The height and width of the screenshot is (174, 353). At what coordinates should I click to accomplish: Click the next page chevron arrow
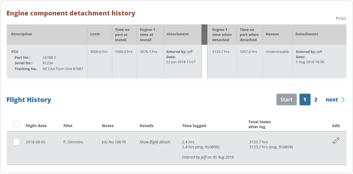(x=343, y=100)
